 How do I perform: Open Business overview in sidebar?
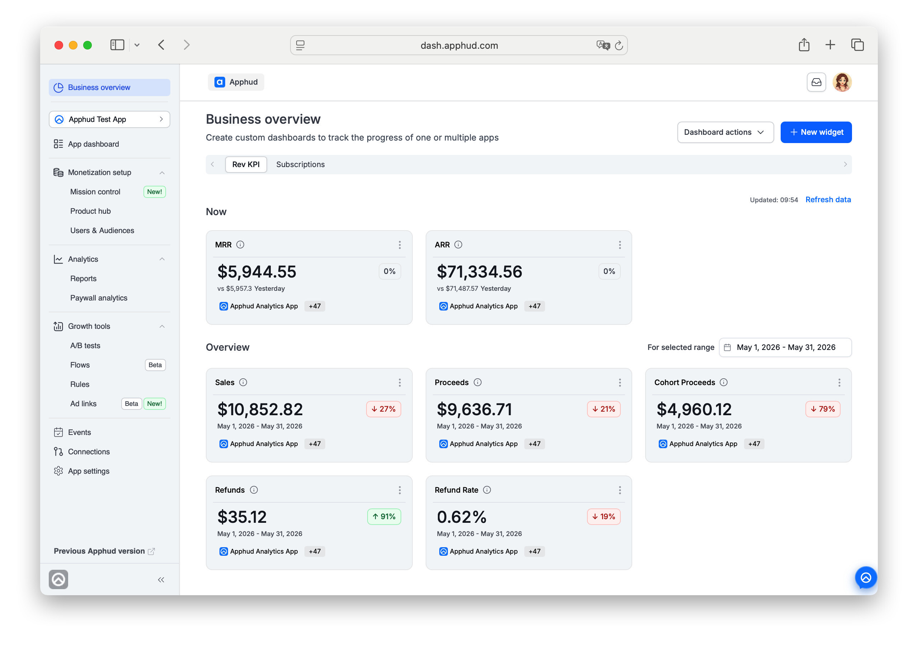110,87
